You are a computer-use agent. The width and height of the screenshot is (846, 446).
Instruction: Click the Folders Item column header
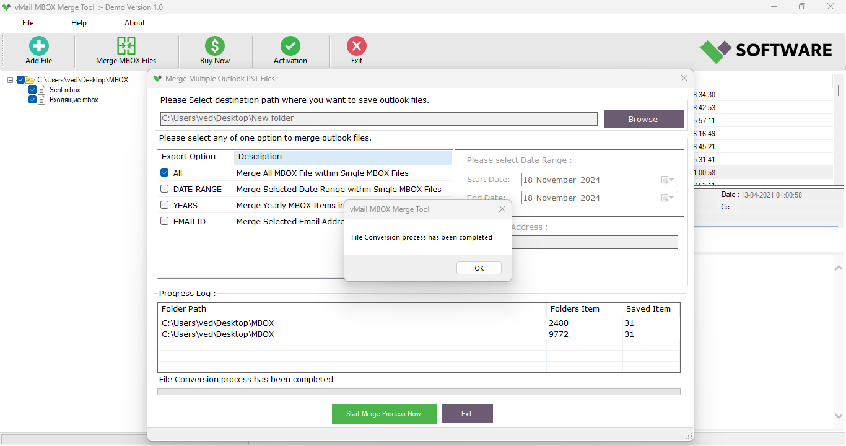click(x=584, y=309)
